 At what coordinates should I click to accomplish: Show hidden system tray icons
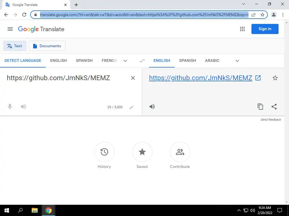point(239,210)
